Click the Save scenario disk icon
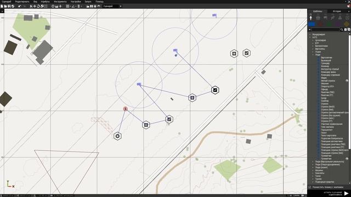 click(x=9, y=6)
